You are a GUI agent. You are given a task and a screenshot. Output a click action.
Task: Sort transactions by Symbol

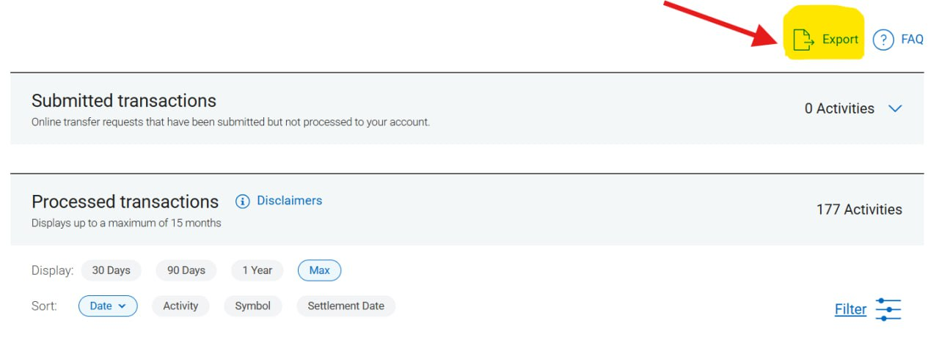point(252,306)
